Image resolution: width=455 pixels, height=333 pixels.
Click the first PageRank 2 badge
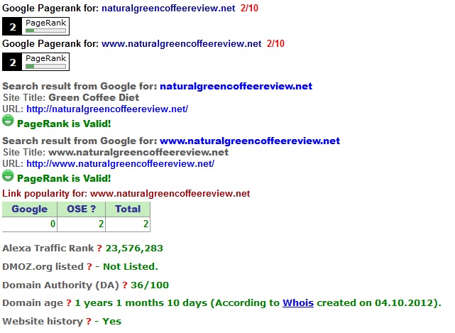(x=35, y=26)
